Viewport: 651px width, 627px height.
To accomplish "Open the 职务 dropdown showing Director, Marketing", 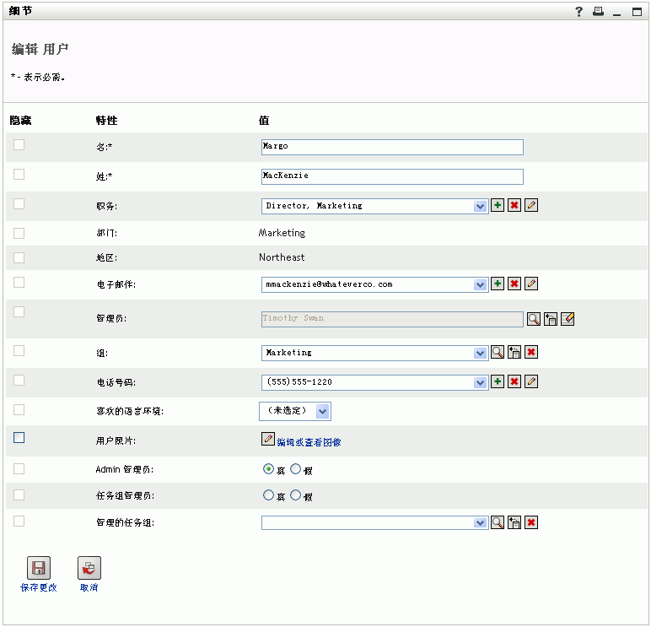I will pyautogui.click(x=375, y=206).
